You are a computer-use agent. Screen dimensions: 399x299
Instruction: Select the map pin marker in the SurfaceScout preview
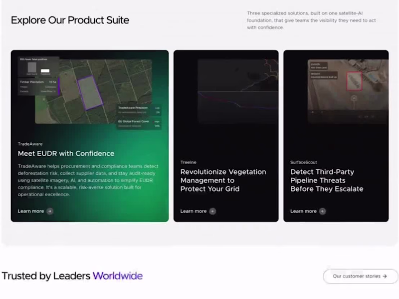pyautogui.click(x=354, y=98)
